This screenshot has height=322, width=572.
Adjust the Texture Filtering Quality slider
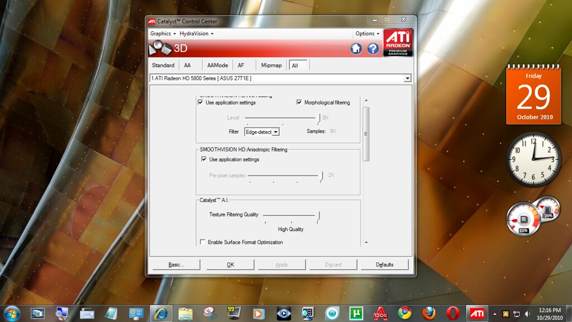click(292, 216)
